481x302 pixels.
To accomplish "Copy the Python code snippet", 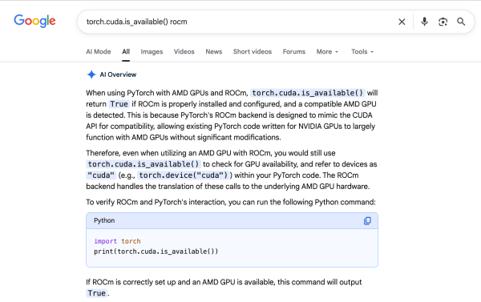I will 367,221.
